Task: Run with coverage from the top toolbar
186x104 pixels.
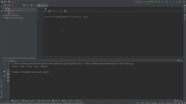Action: pos(152,2)
